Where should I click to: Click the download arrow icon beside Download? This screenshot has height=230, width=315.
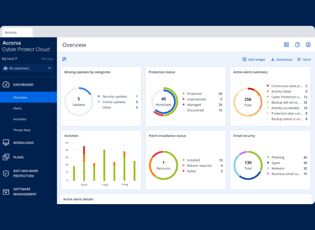point(273,59)
